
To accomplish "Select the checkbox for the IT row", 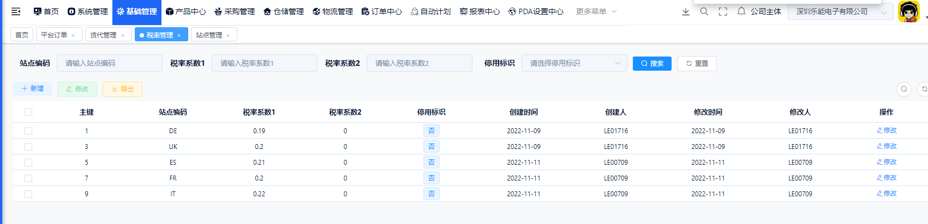I will 28,194.
